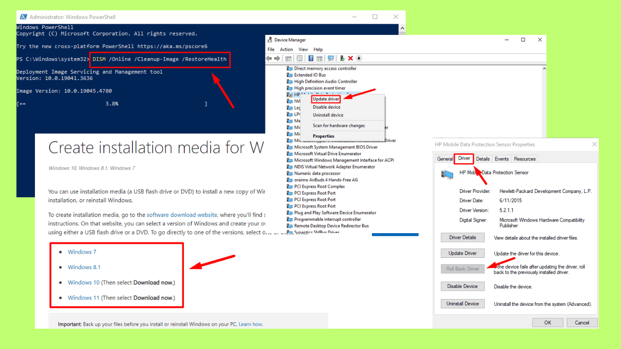Image resolution: width=621 pixels, height=349 pixels.
Task: Choose Uninstall device from context menu
Action: coord(328,115)
